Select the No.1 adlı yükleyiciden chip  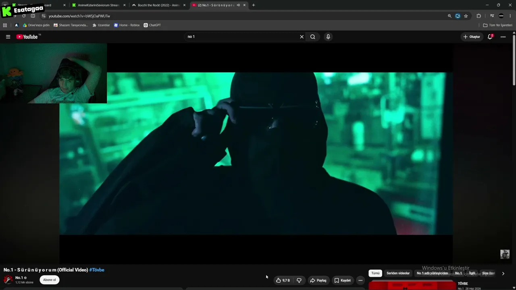coord(432,273)
